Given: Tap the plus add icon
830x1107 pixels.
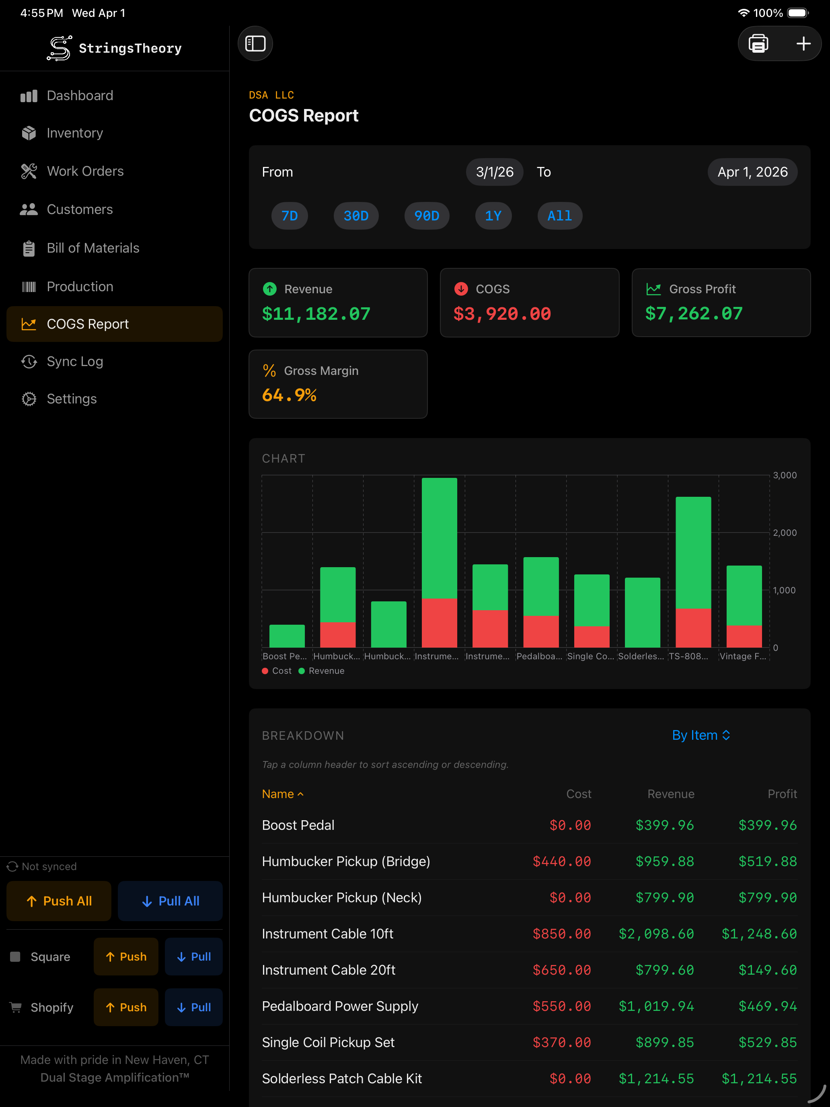Looking at the screenshot, I should (803, 43).
